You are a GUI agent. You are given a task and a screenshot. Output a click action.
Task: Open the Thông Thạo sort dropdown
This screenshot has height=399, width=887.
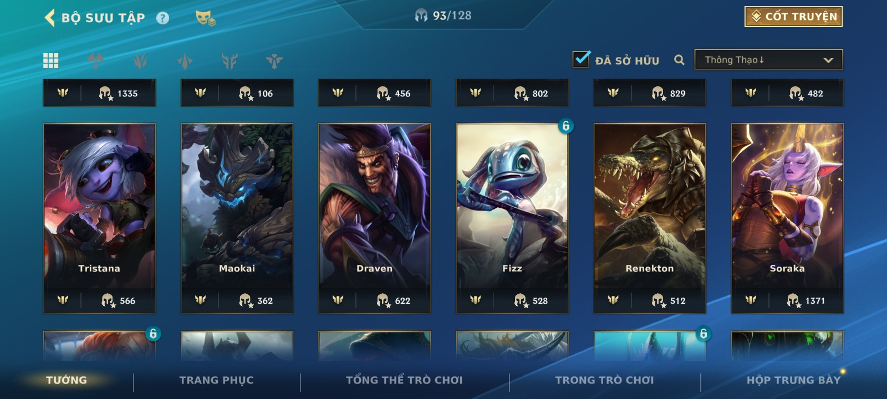(768, 60)
